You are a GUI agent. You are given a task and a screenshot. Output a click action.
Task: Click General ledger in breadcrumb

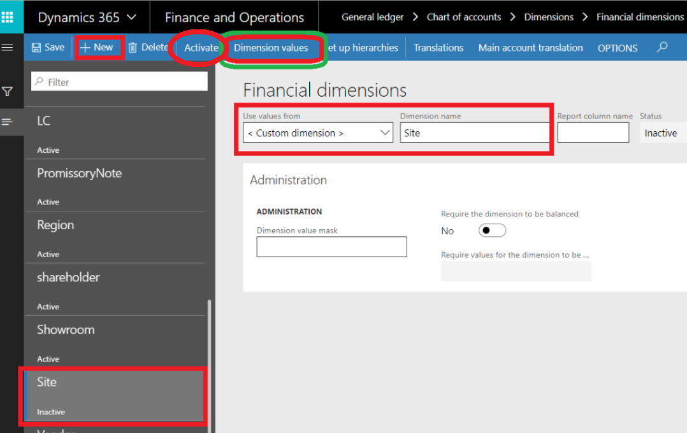pyautogui.click(x=372, y=17)
